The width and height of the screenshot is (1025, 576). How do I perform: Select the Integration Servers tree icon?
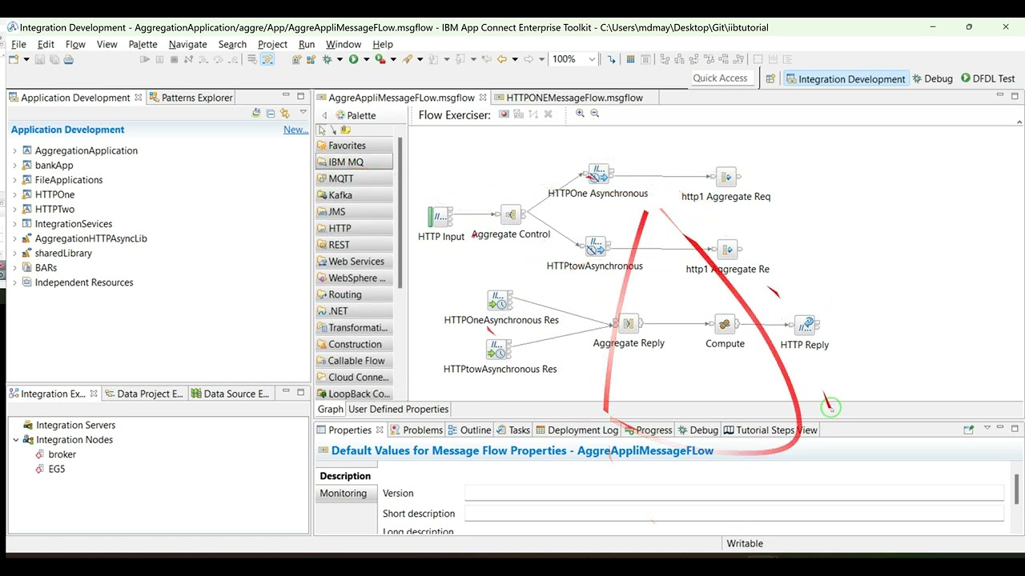(x=28, y=425)
